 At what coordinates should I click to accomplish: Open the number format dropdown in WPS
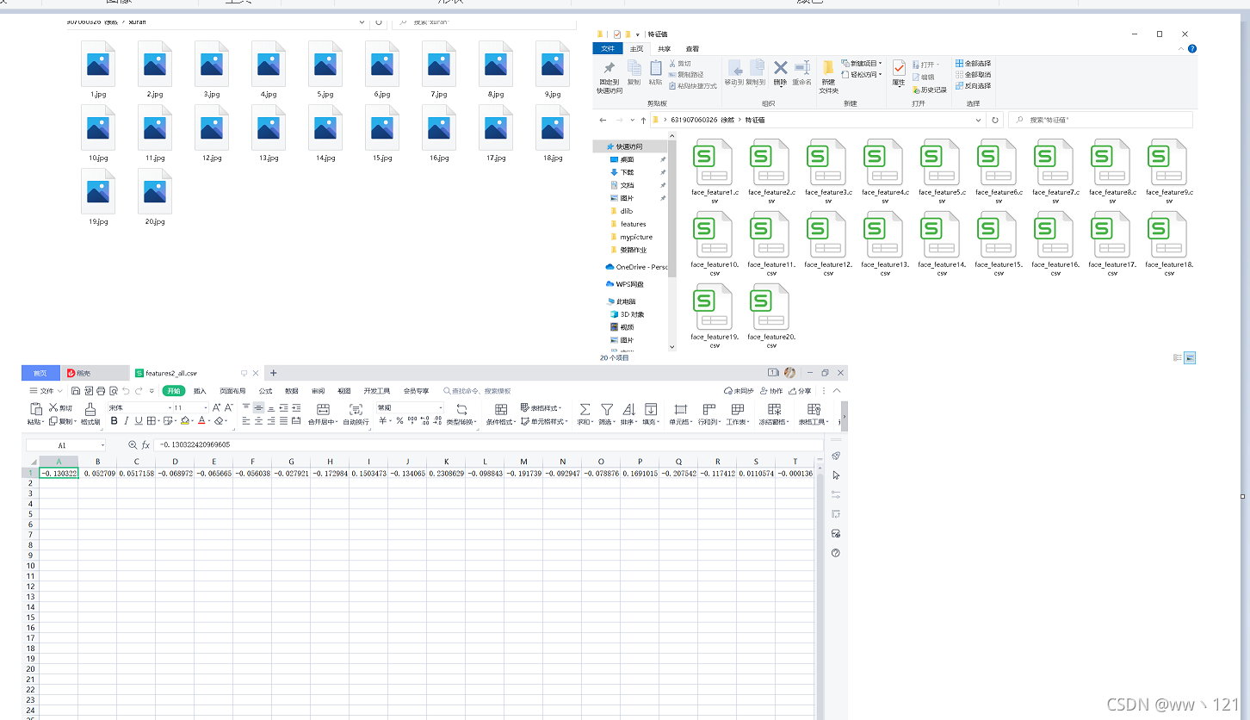pyautogui.click(x=441, y=407)
